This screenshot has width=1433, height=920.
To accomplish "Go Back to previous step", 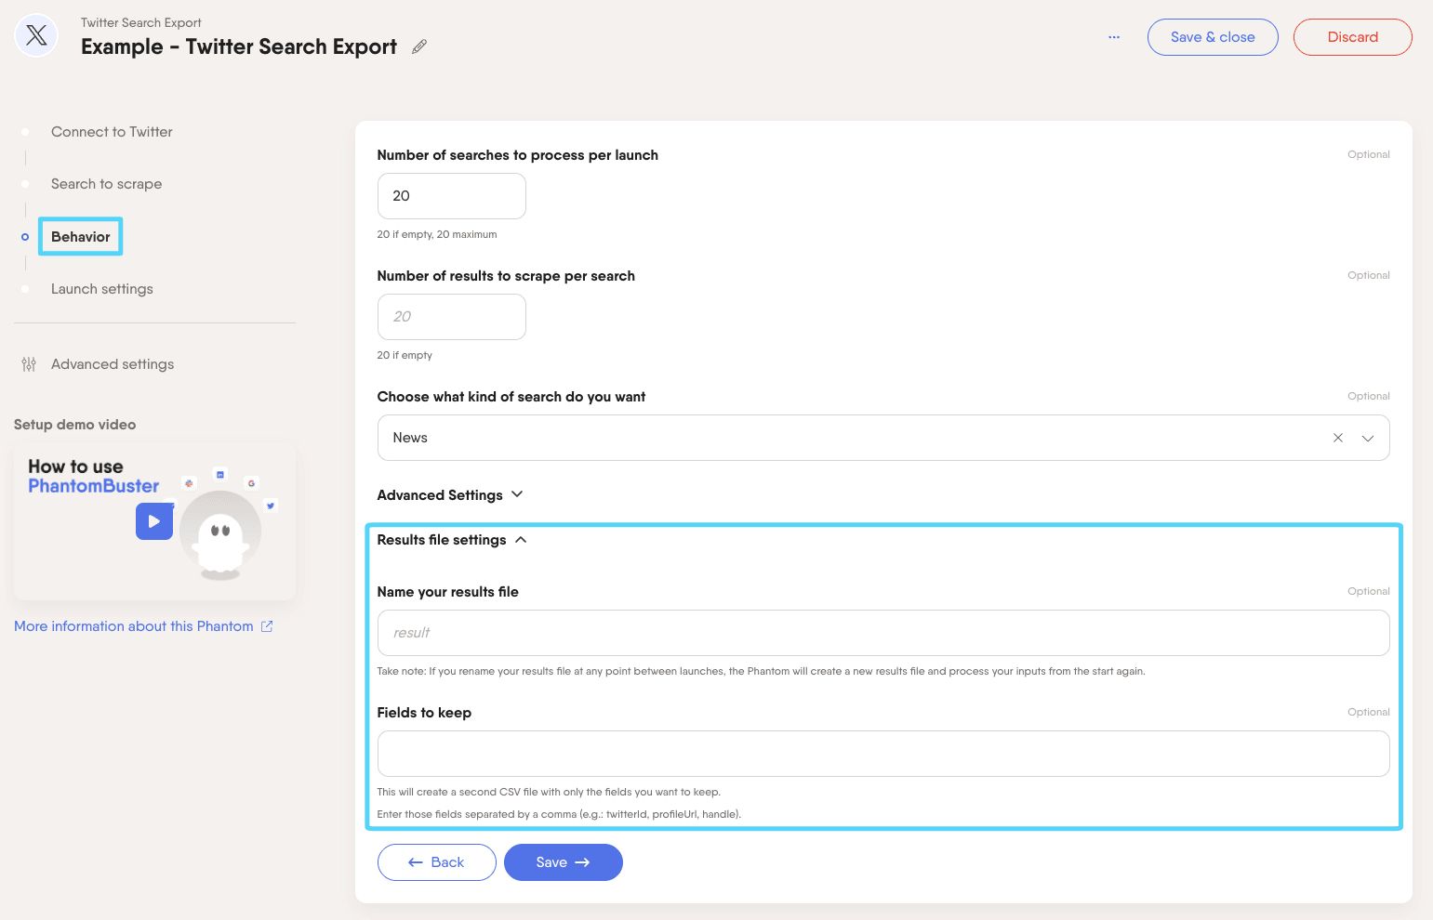I will (437, 862).
